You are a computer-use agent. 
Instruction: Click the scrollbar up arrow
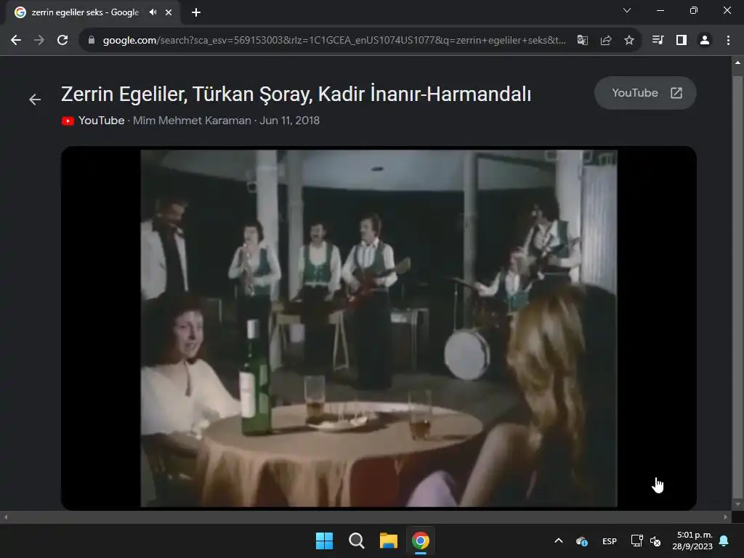tap(738, 62)
